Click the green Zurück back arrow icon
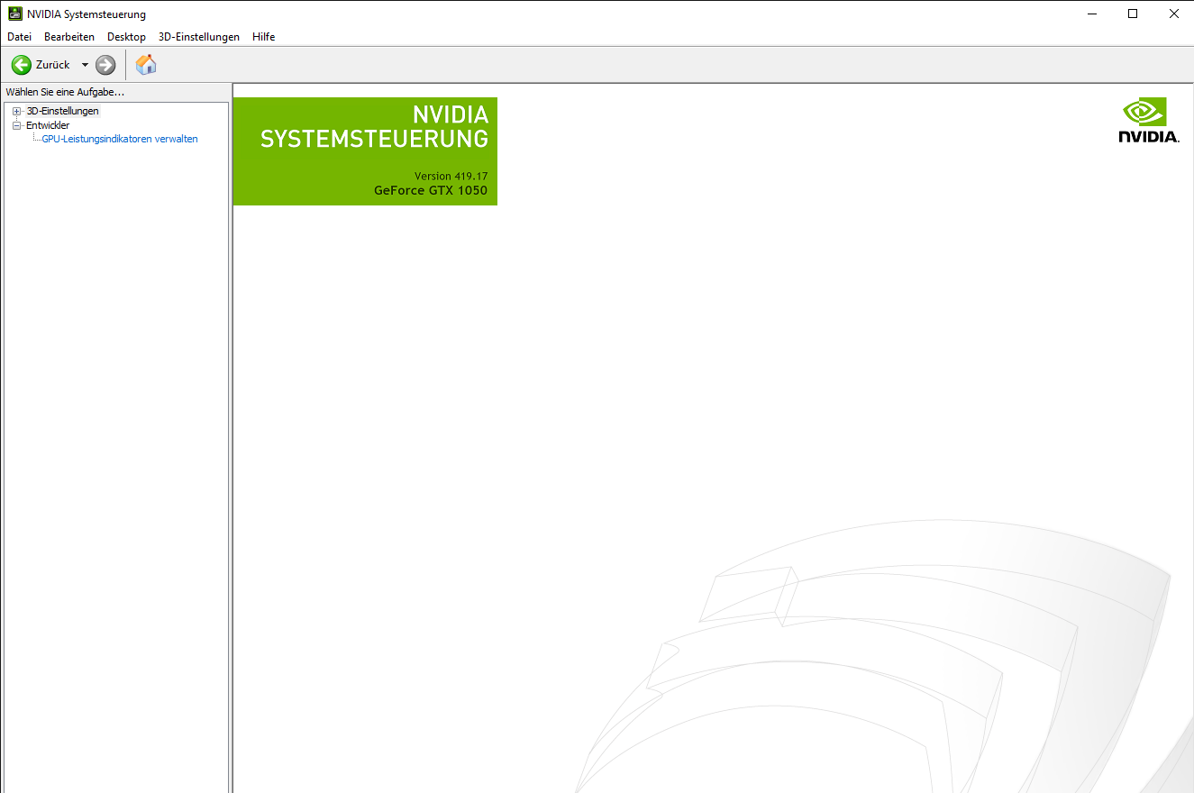 tap(21, 65)
